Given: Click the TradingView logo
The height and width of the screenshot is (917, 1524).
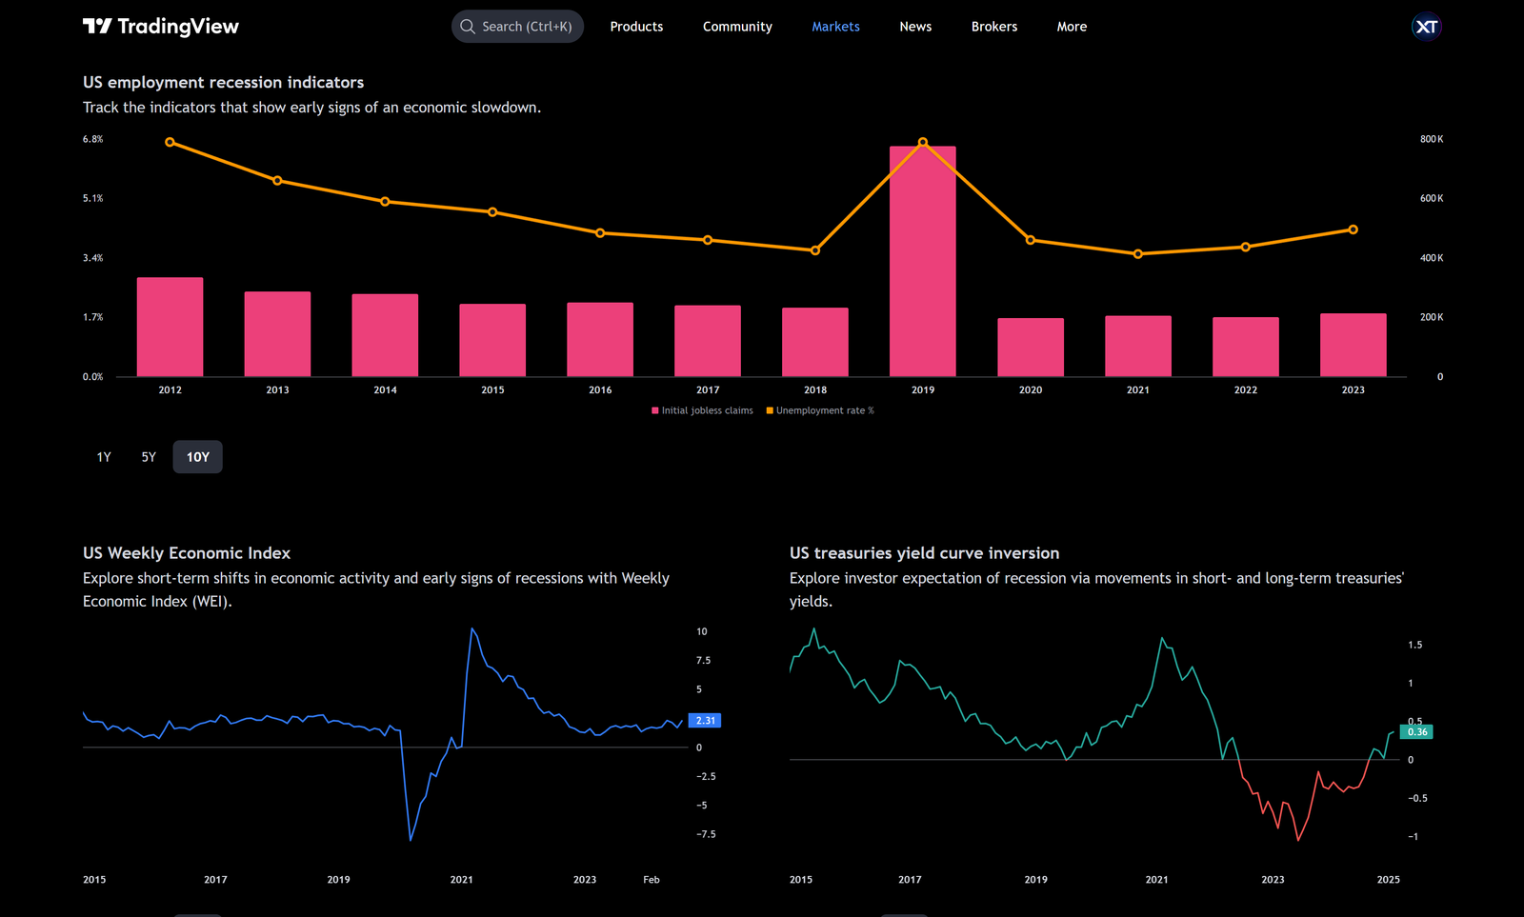Looking at the screenshot, I should pyautogui.click(x=160, y=26).
